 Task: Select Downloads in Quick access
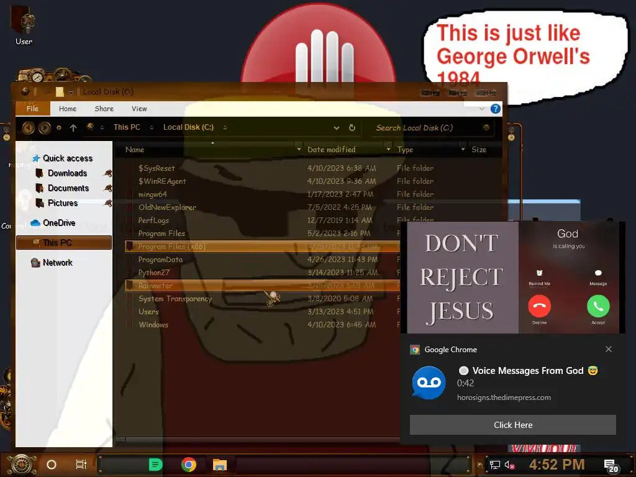coord(67,173)
